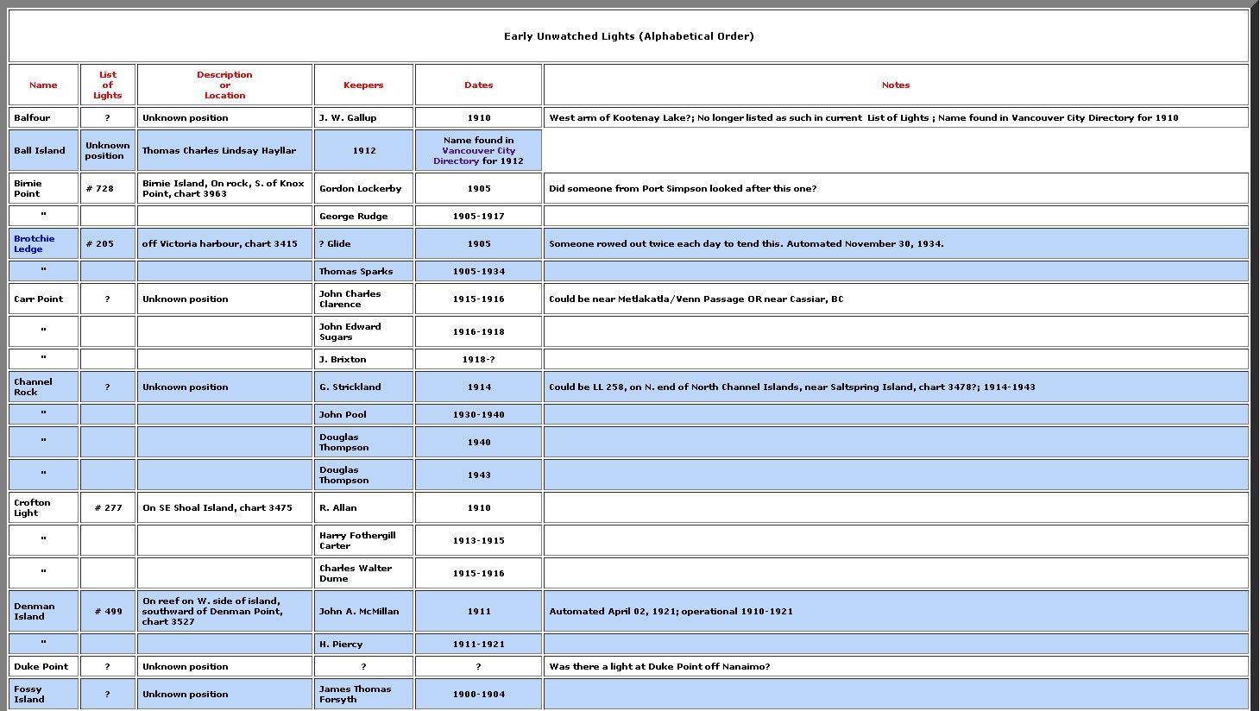This screenshot has height=711, width=1260.
Task: Select the 'Could be near Metlakatla' note
Action: coord(896,299)
